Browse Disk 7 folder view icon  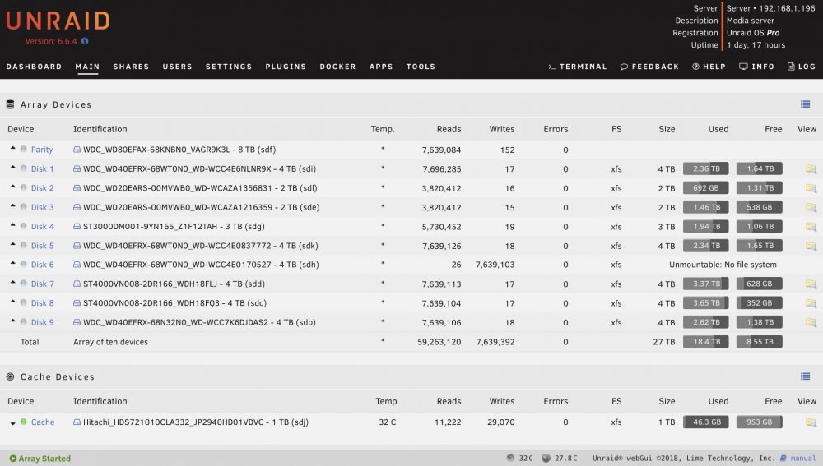pos(811,284)
